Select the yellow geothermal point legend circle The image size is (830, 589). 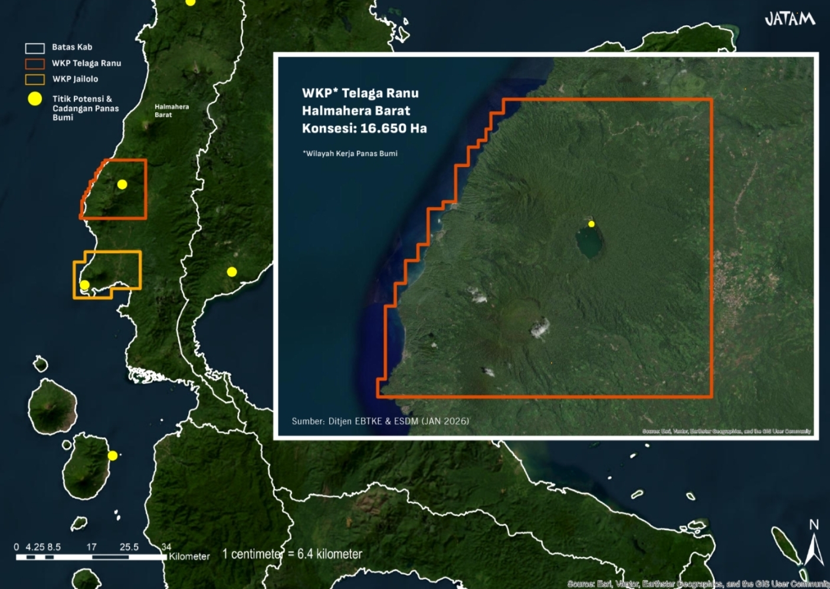pyautogui.click(x=35, y=99)
